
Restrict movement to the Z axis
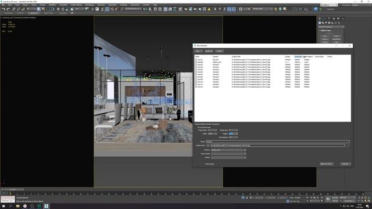click(x=224, y=9)
